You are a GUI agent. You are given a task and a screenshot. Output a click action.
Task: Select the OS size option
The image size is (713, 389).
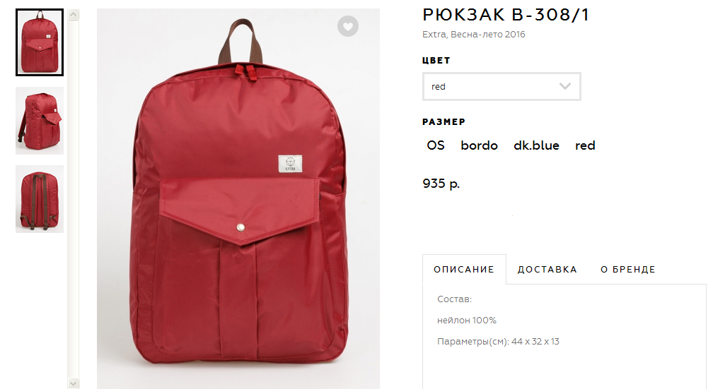pos(436,145)
